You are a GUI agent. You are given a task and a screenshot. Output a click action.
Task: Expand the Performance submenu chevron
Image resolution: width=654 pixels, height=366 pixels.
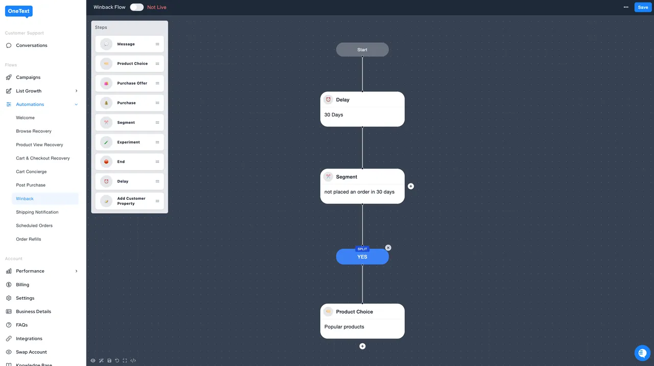(76, 271)
